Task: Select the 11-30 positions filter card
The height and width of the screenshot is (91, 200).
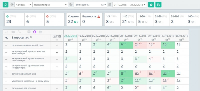Action: pyautogui.click(x=145, y=19)
